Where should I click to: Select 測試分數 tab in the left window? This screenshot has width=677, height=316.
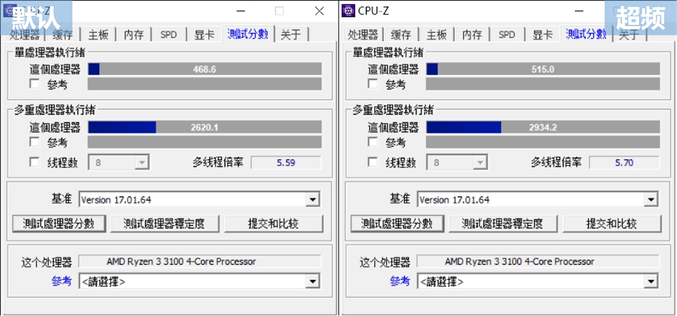(x=248, y=34)
